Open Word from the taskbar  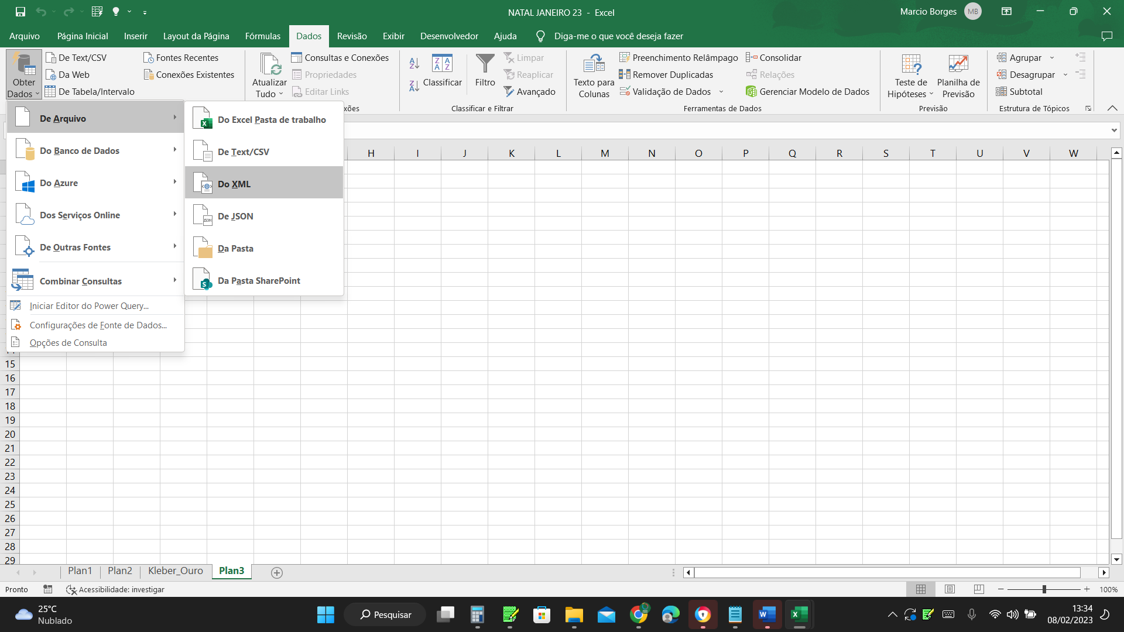(767, 614)
